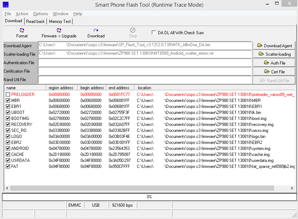Uncheck the RECOVERY partition checkbox
The height and width of the screenshot is (219, 298).
tap(8, 124)
